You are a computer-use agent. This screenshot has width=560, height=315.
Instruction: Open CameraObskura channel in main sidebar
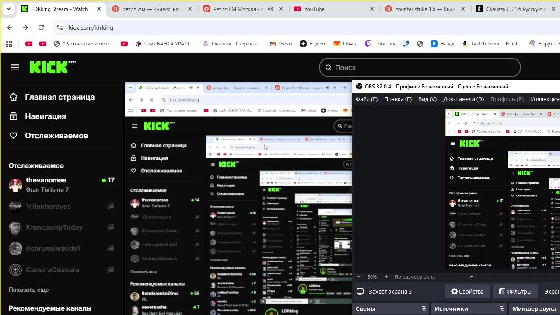click(61, 269)
